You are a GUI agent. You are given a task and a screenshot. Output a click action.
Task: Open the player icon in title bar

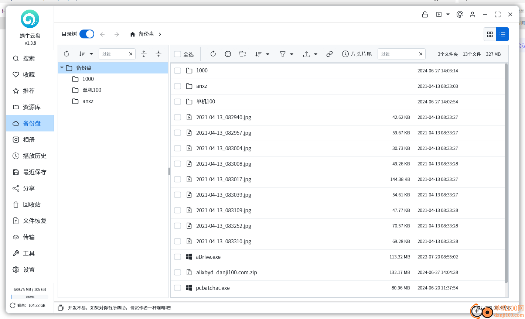(439, 14)
